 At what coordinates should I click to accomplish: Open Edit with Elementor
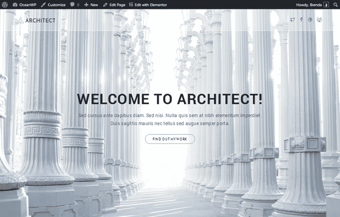click(x=148, y=5)
